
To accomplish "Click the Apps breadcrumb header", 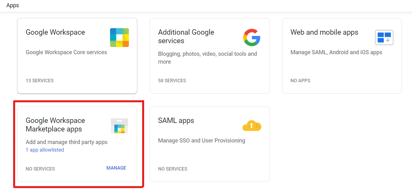I will (x=13, y=6).
